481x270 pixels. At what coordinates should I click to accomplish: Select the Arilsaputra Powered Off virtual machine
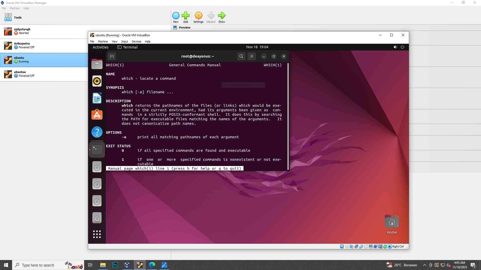click(x=44, y=45)
